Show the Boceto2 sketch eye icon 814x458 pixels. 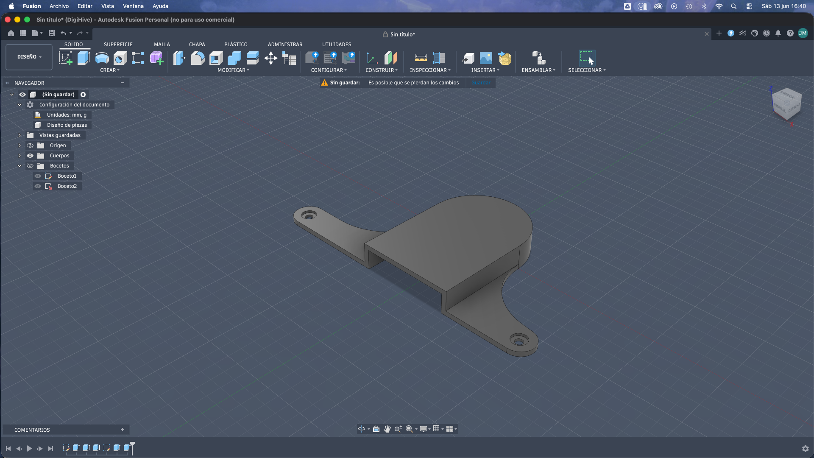pyautogui.click(x=38, y=186)
